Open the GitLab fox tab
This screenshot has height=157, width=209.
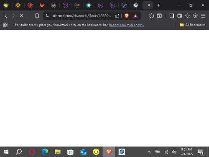click(42, 5)
